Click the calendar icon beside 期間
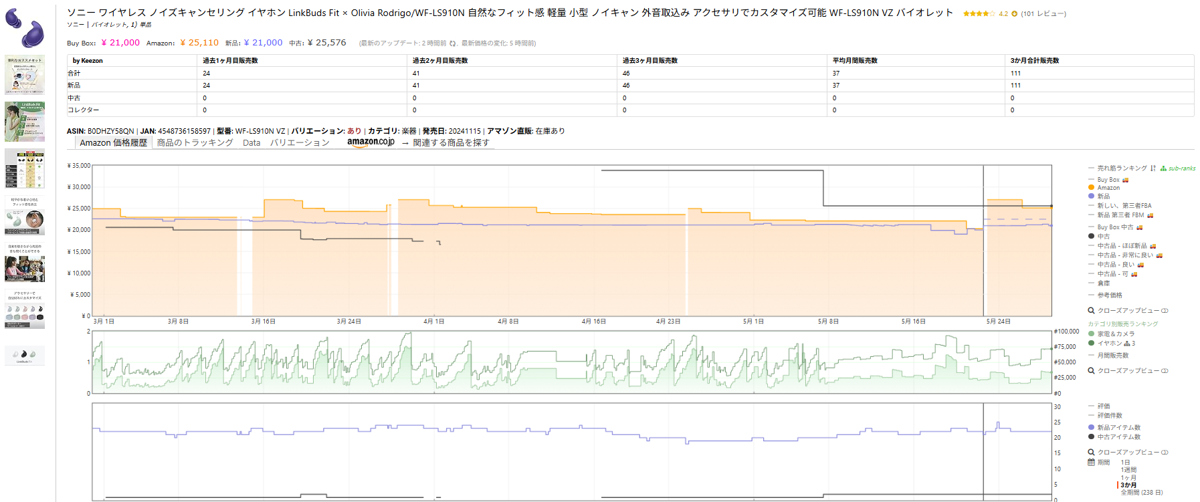The height and width of the screenshot is (502, 1200). tap(1091, 463)
